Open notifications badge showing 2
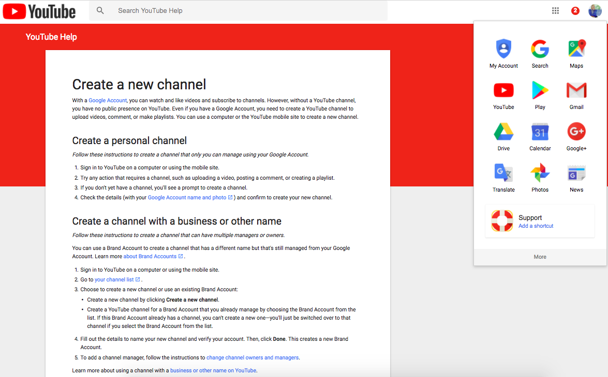Image resolution: width=608 pixels, height=377 pixels. coord(575,11)
